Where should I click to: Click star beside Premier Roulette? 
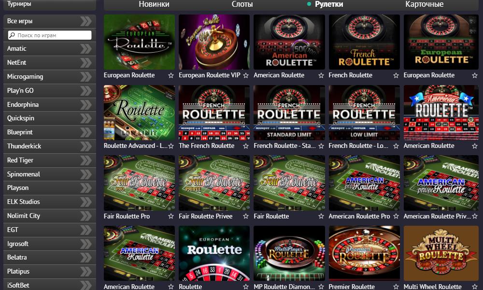pyautogui.click(x=396, y=287)
